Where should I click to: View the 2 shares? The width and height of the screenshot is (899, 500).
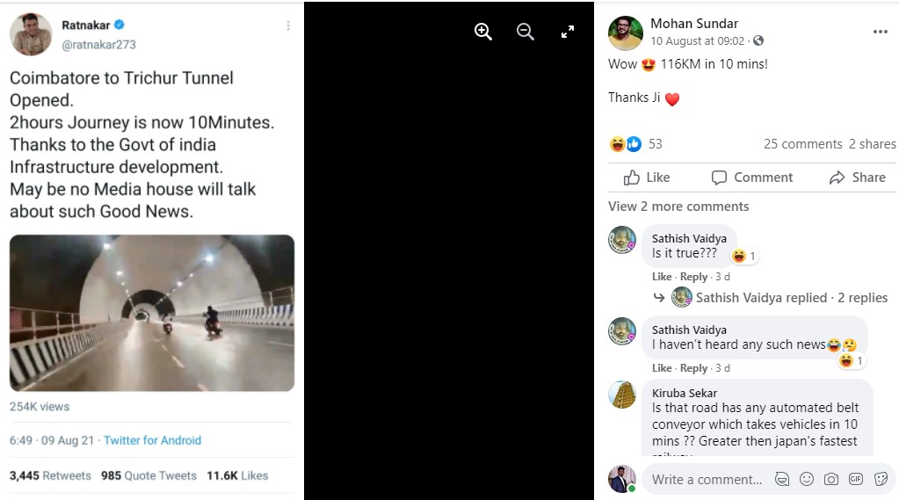click(x=872, y=144)
